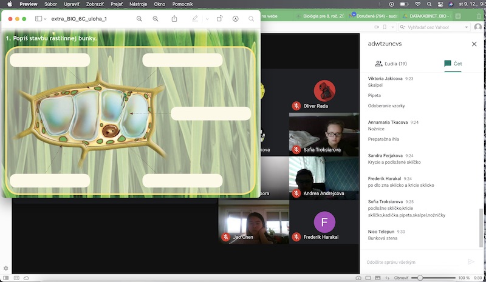Image resolution: width=486 pixels, height=282 pixels.
Task: Open the Preview sidebar view menu
Action: tap(41, 19)
